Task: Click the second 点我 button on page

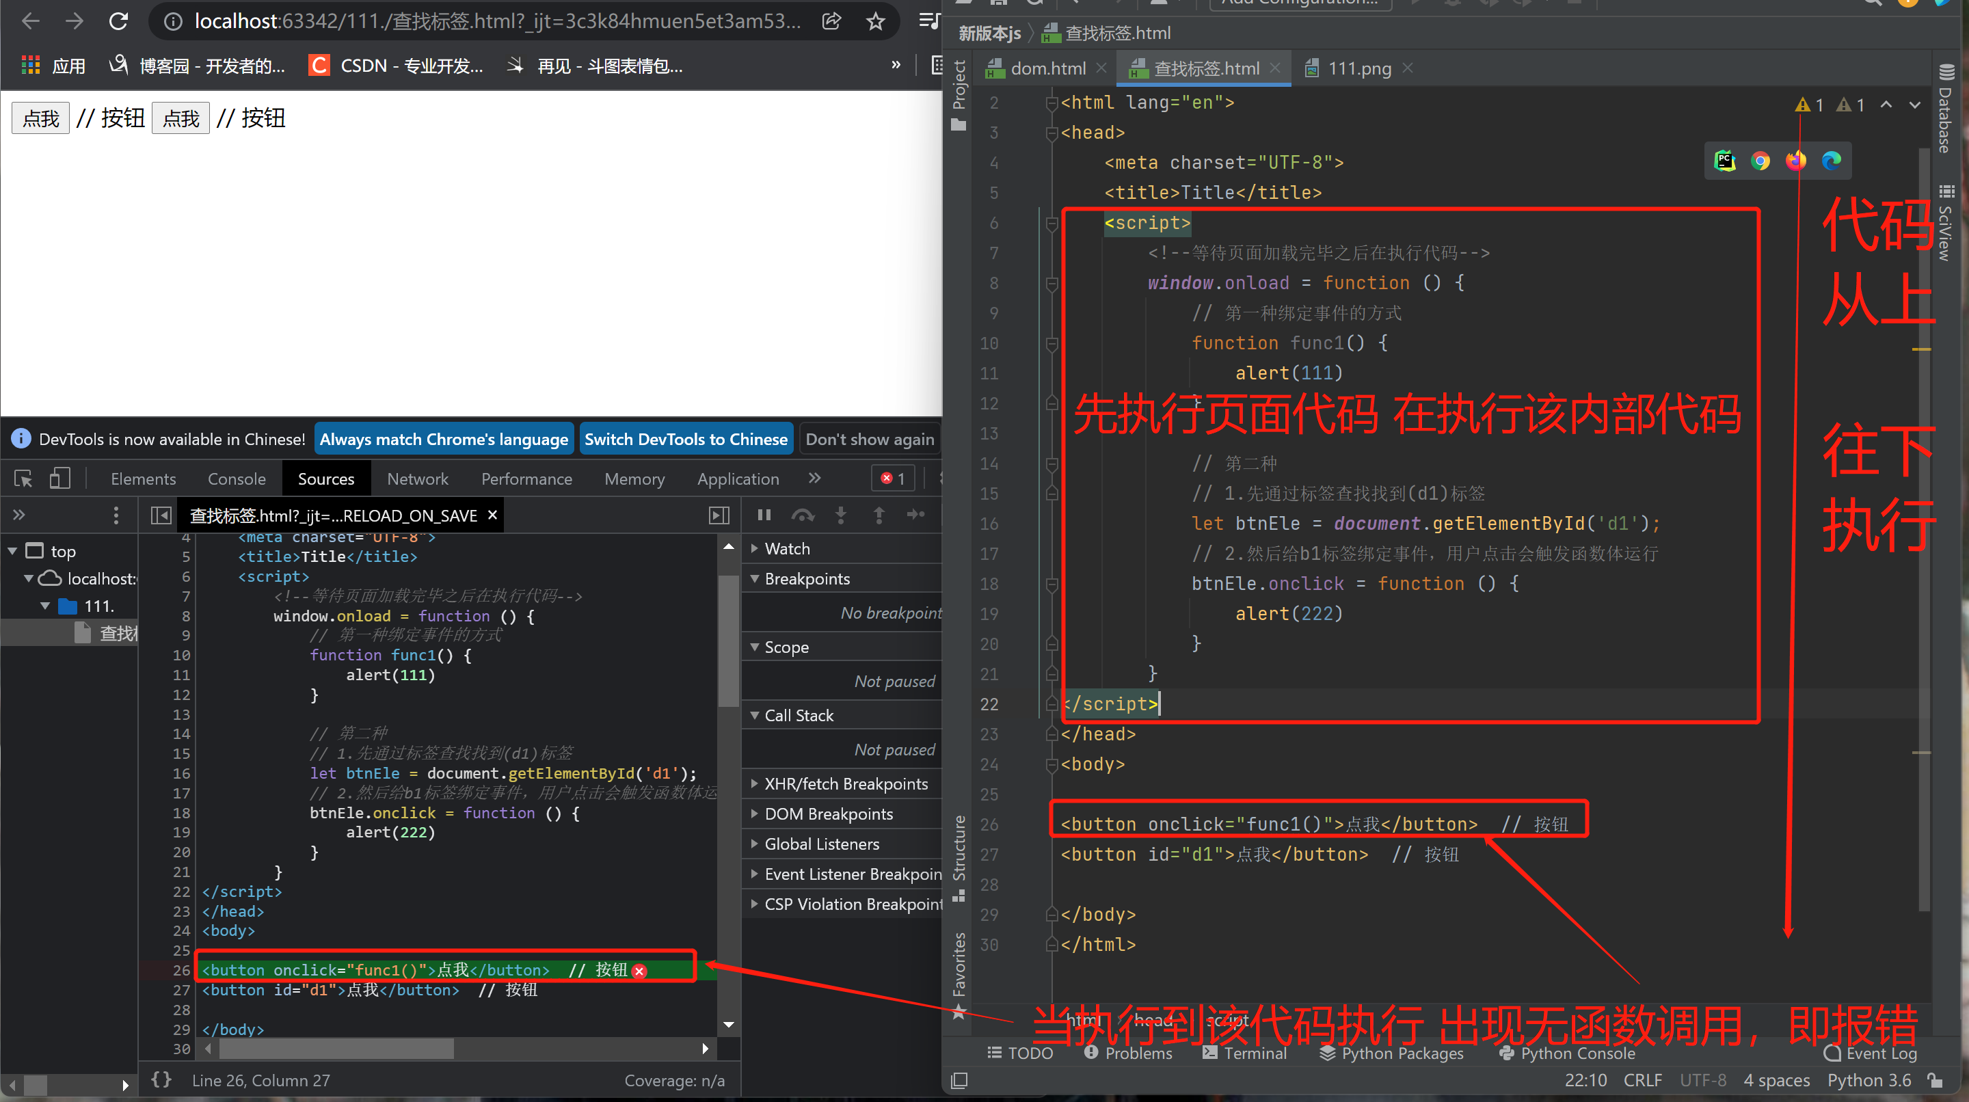Action: (x=181, y=118)
